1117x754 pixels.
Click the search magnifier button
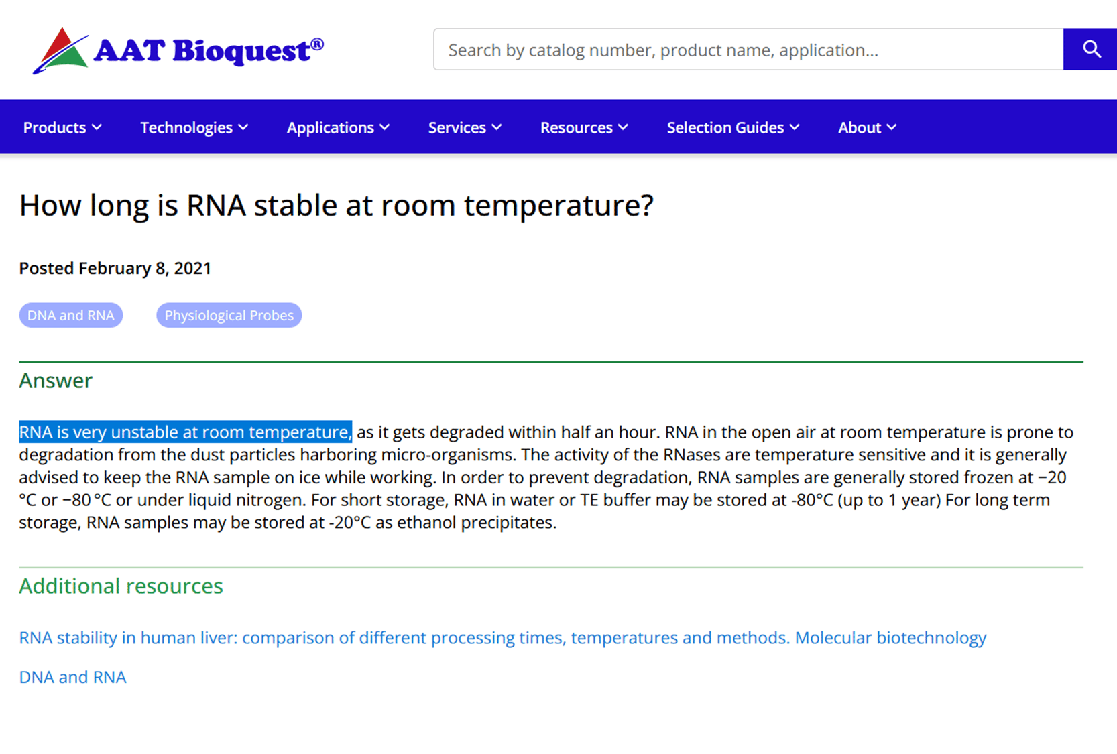pyautogui.click(x=1091, y=50)
